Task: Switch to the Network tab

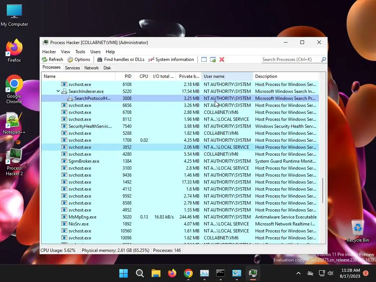Action: coord(91,68)
